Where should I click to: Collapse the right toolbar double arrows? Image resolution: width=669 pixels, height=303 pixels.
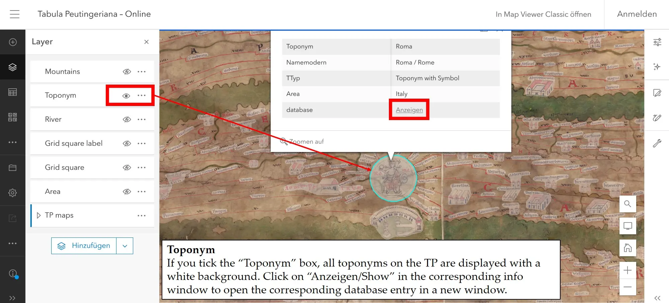tap(657, 298)
